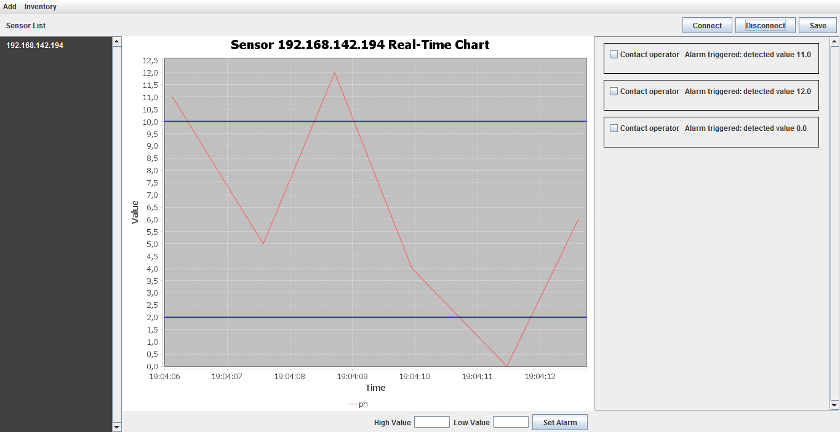Click the up arrow of the alarm panel scrollbar
The height and width of the screenshot is (432, 840).
(x=835, y=41)
